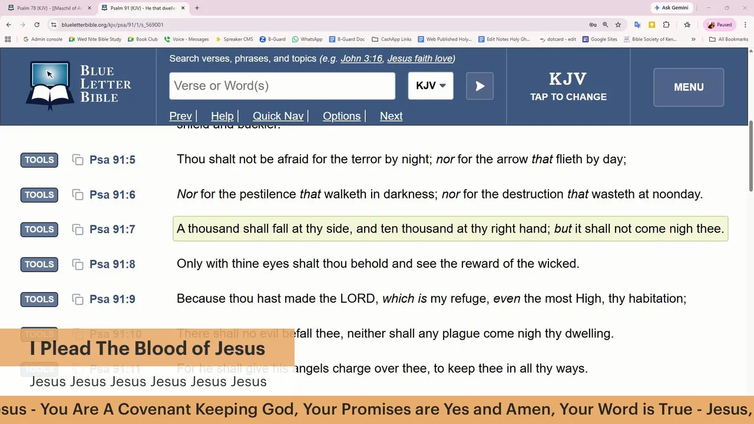Open password key icon in address bar

(593, 25)
